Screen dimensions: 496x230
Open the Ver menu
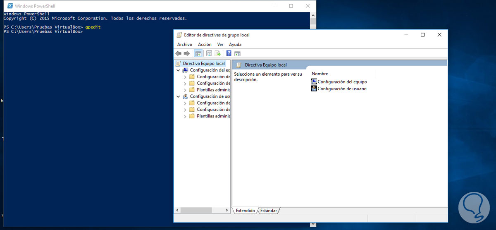220,44
